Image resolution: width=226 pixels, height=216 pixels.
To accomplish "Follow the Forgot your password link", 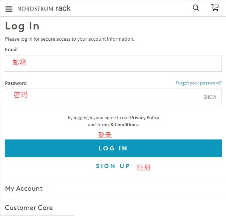I will click(199, 83).
